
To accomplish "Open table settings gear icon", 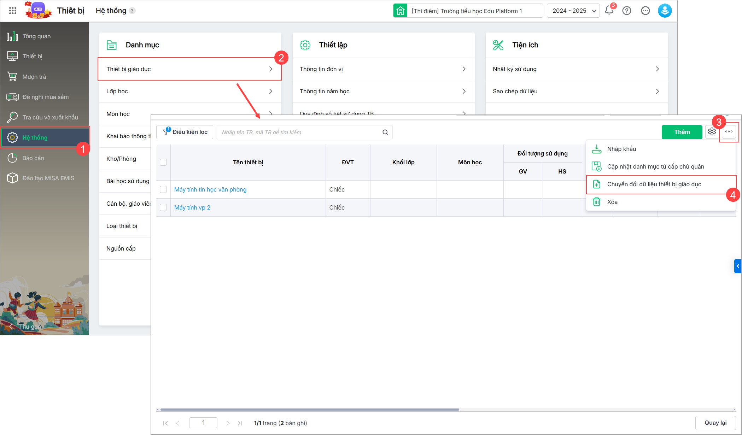I will click(712, 132).
